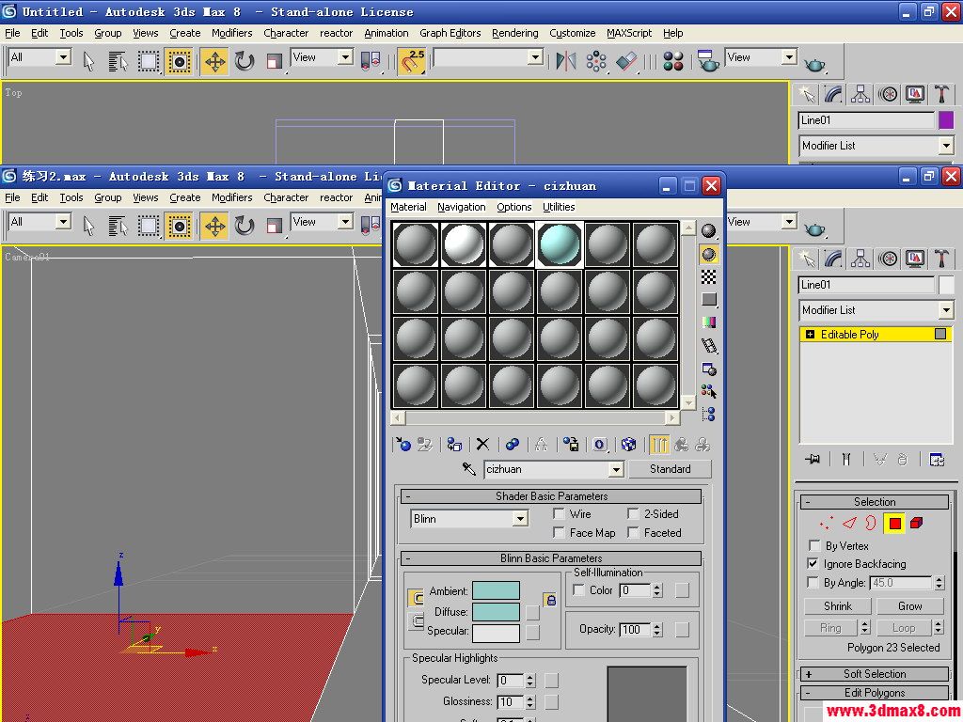Click Material Effects Channel icon
This screenshot has height=722, width=963.
click(600, 444)
